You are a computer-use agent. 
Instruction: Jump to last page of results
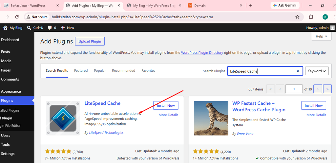(x=327, y=89)
